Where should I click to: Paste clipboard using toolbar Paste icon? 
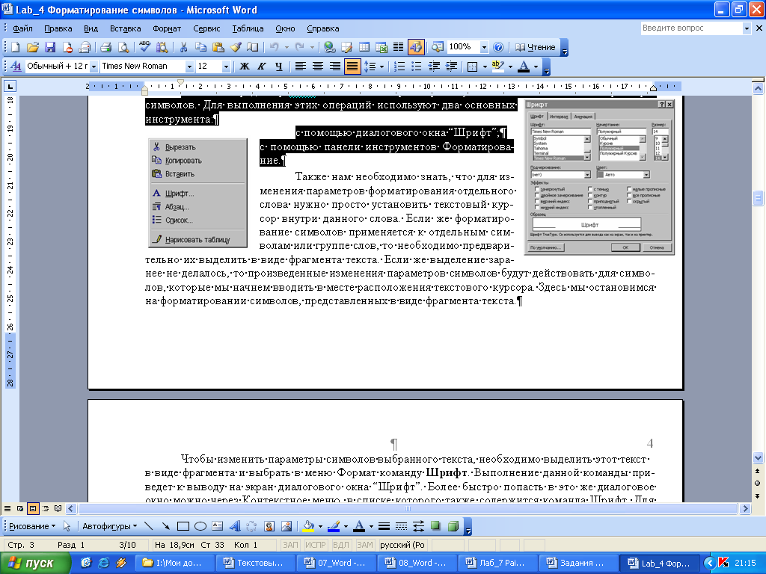point(218,47)
